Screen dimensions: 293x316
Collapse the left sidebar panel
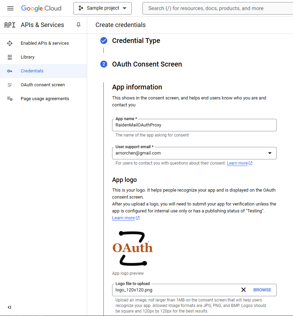pos(9,307)
